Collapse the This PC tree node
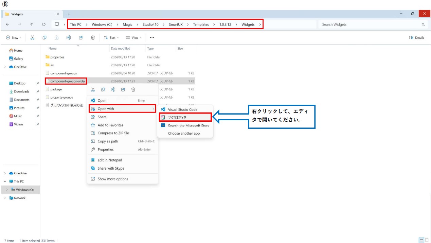 click(x=5, y=181)
